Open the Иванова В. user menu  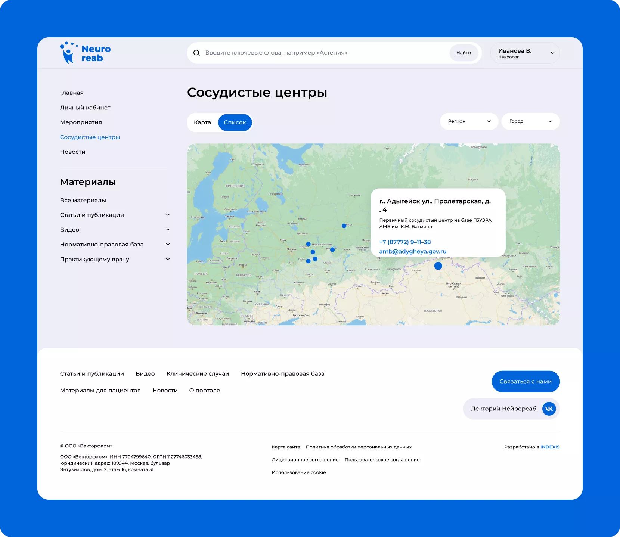(525, 53)
